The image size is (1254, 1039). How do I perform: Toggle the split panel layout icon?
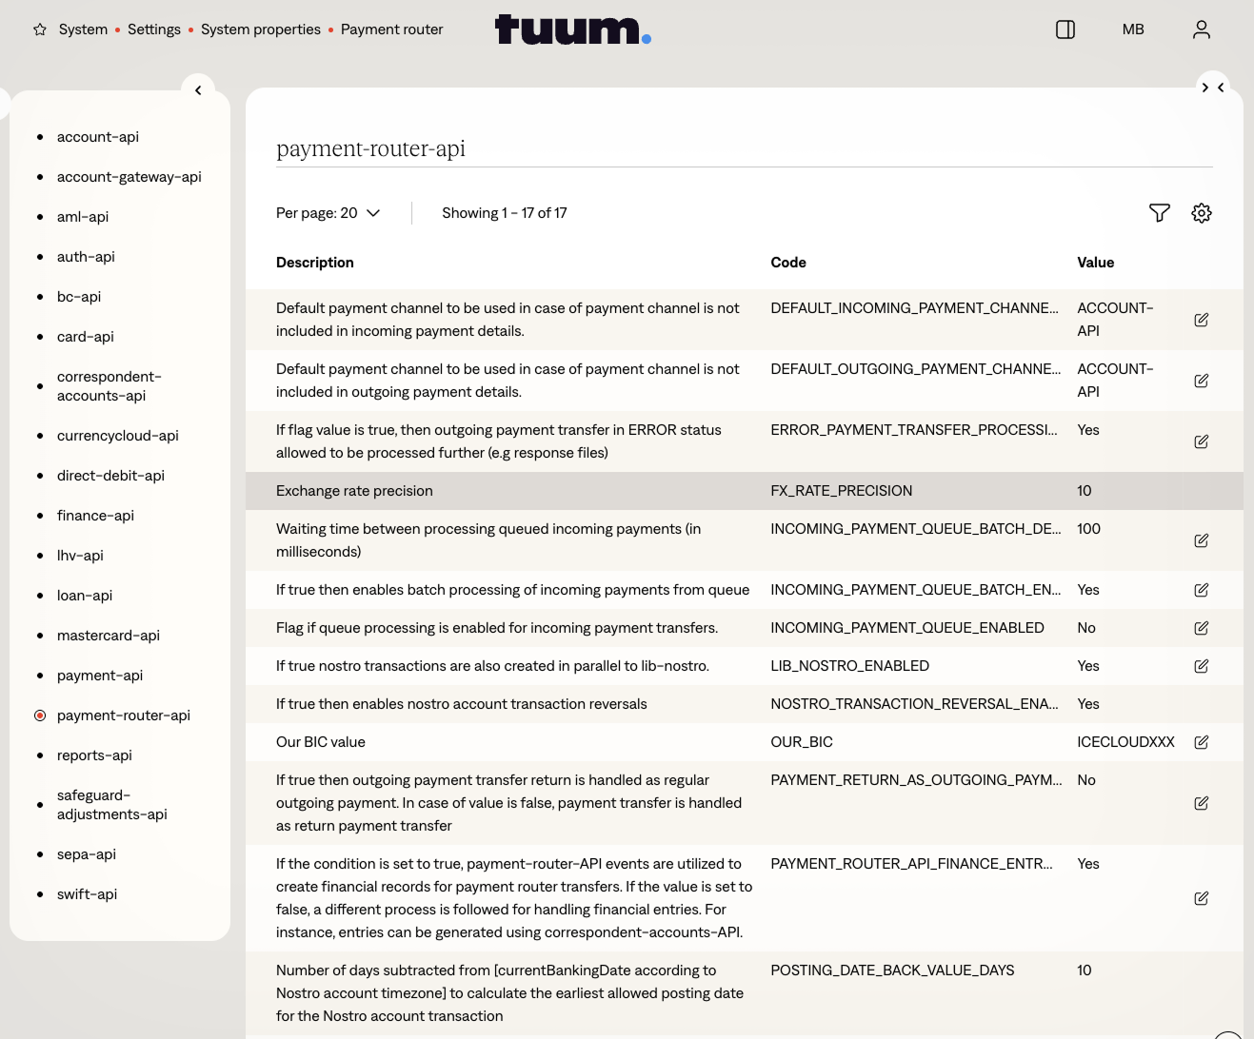(1065, 29)
